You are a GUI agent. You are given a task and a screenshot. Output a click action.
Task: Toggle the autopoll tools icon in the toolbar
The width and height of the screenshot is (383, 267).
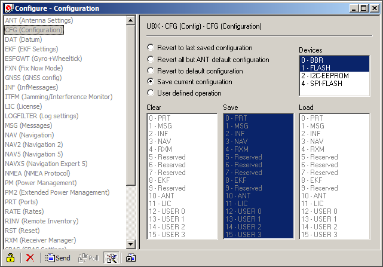coord(111,257)
